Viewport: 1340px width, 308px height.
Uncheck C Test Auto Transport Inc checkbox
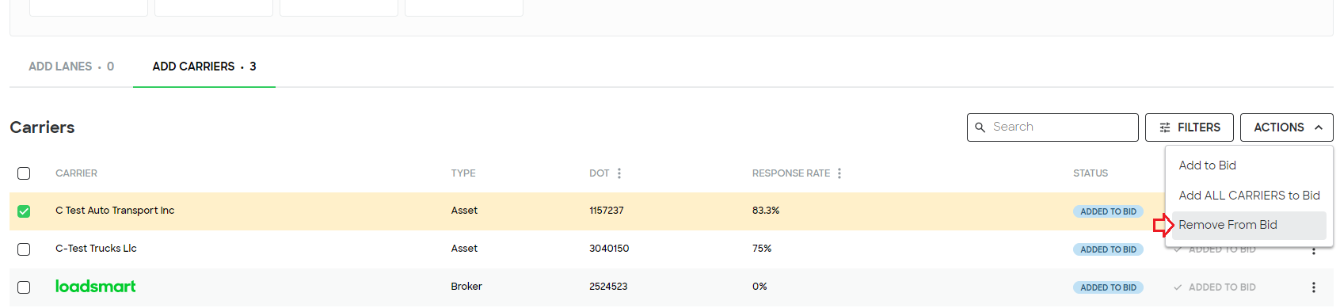click(x=24, y=211)
